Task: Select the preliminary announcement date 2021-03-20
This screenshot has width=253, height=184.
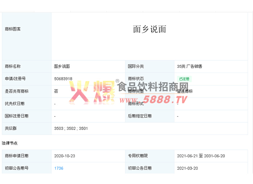Action: 188,168
